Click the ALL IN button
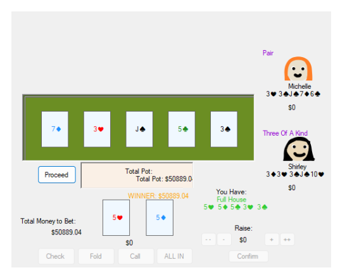 click(174, 256)
